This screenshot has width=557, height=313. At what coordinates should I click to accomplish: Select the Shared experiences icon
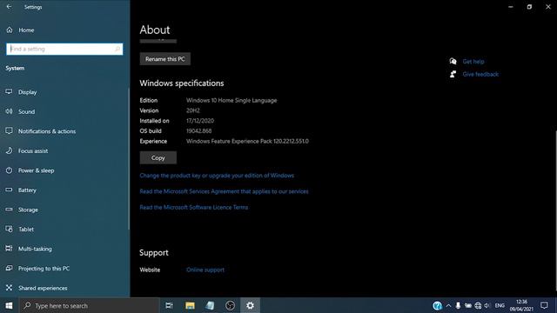click(x=9, y=288)
